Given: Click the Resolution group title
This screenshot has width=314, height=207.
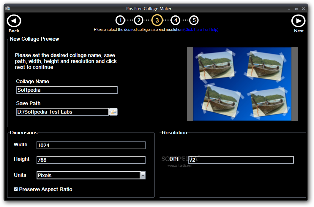Looking at the screenshot, I should [x=174, y=133].
